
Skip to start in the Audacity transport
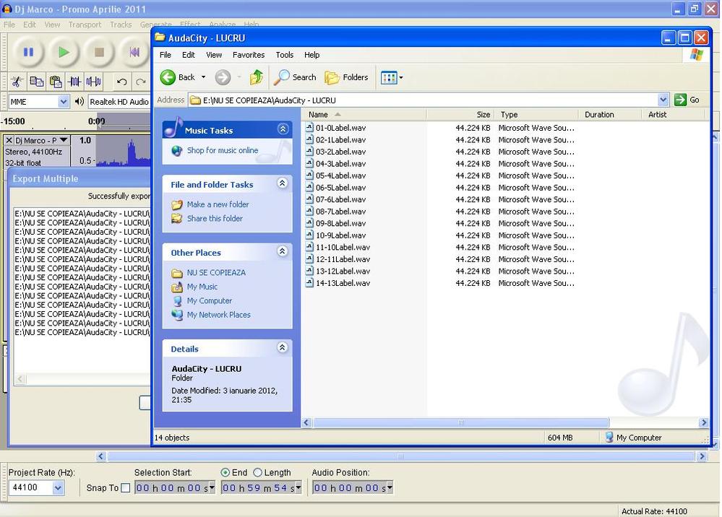pos(134,52)
